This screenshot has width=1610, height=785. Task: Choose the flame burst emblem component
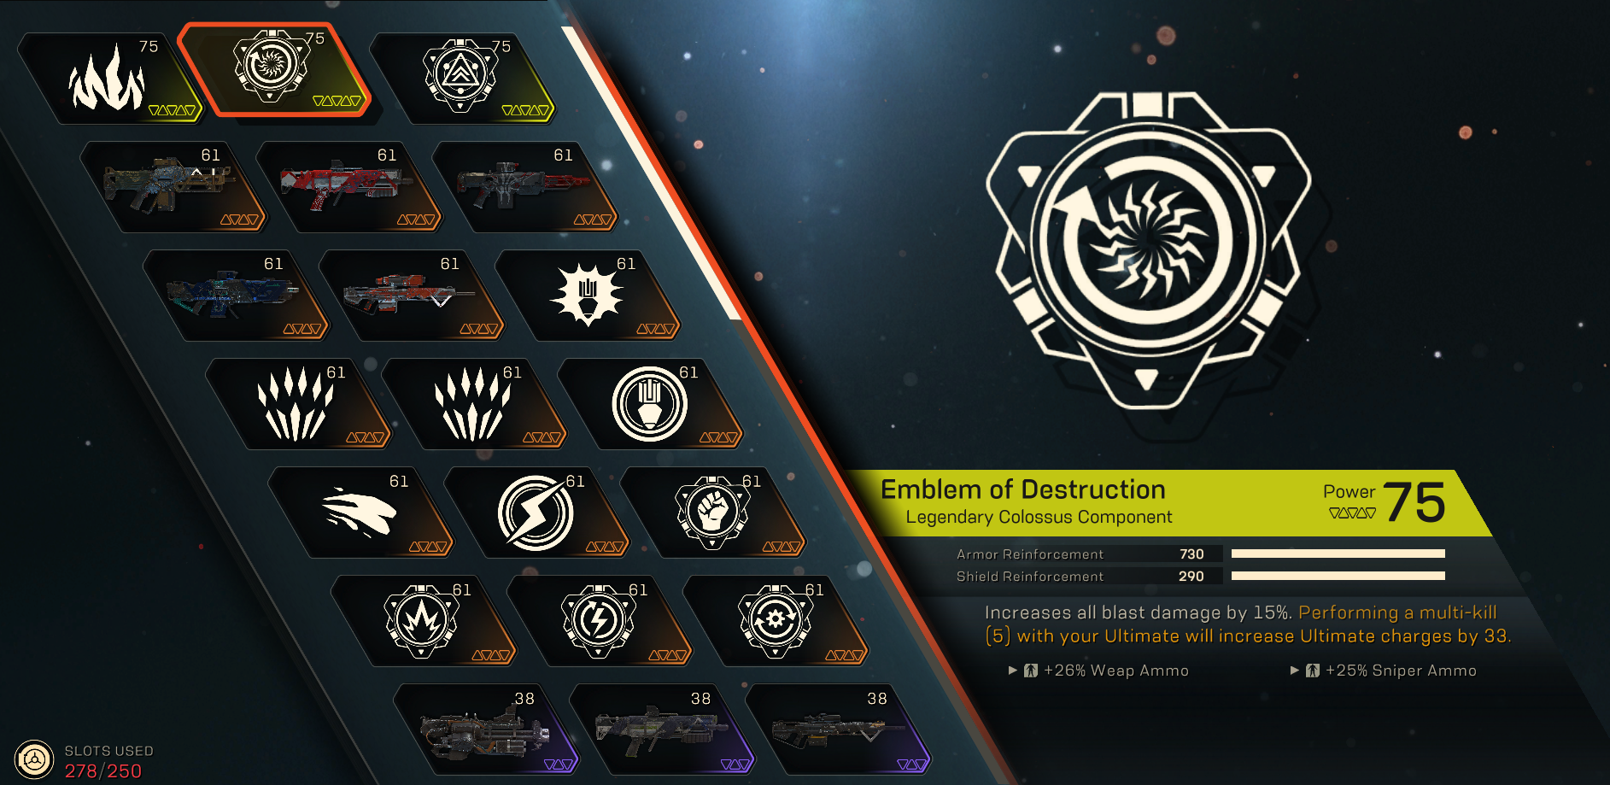click(423, 621)
